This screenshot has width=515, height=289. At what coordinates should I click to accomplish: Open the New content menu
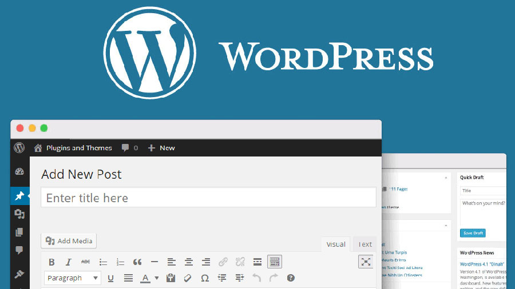click(x=161, y=148)
